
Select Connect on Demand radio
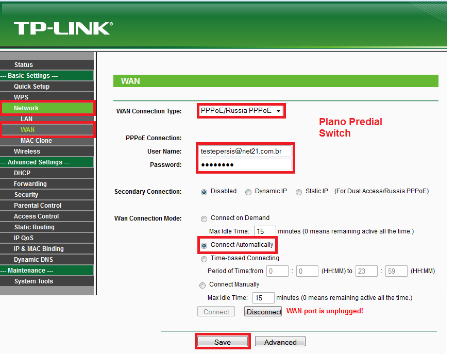(x=204, y=219)
